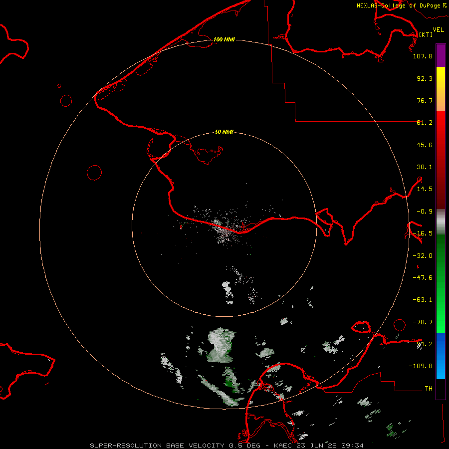This screenshot has width=449, height=449.
Task: Click the TH threshold label on the scale
Action: pyautogui.click(x=429, y=389)
